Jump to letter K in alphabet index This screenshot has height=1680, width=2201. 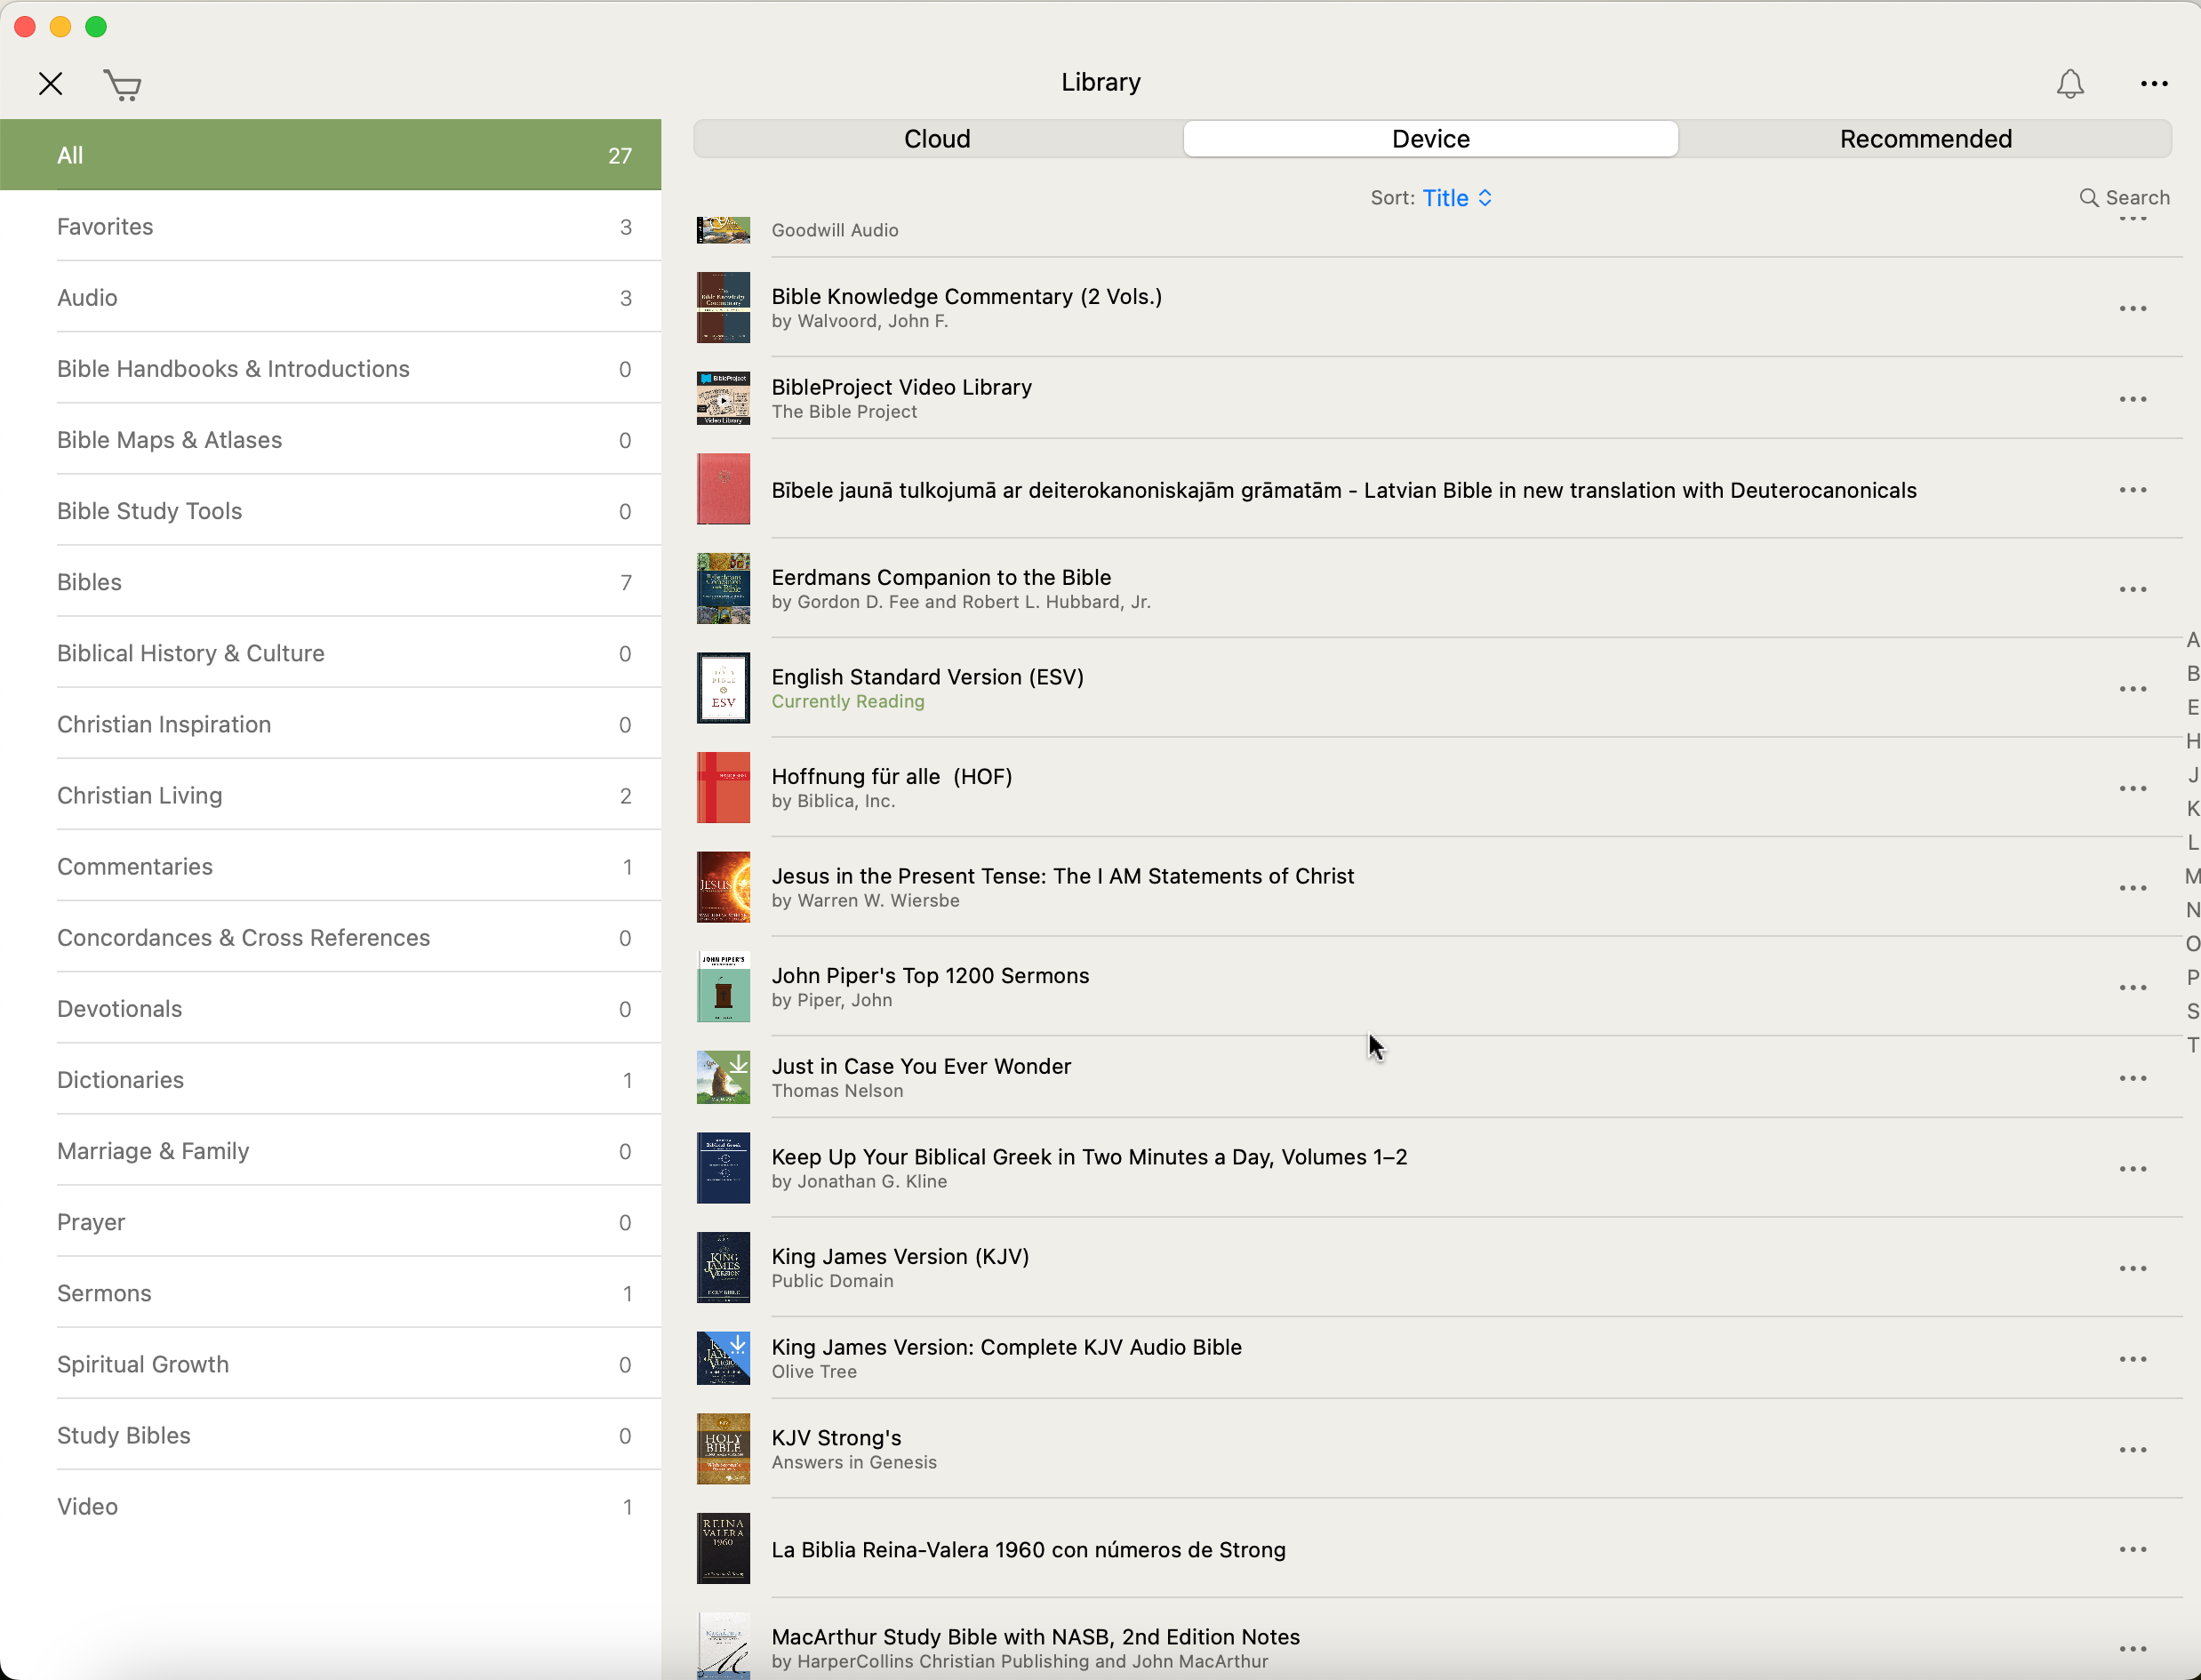tap(2192, 809)
